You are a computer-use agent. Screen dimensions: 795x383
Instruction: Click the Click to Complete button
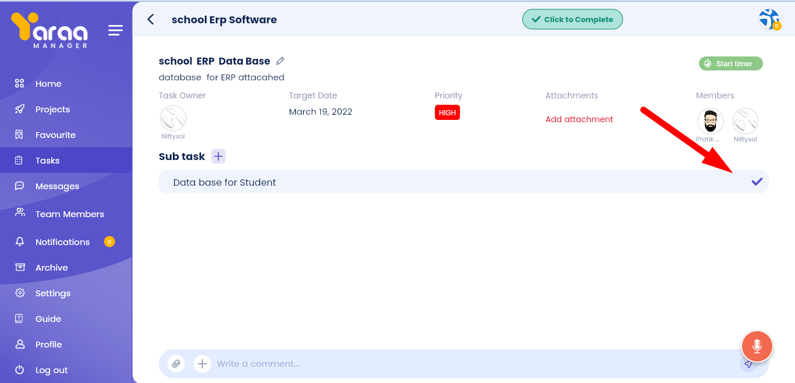point(572,19)
